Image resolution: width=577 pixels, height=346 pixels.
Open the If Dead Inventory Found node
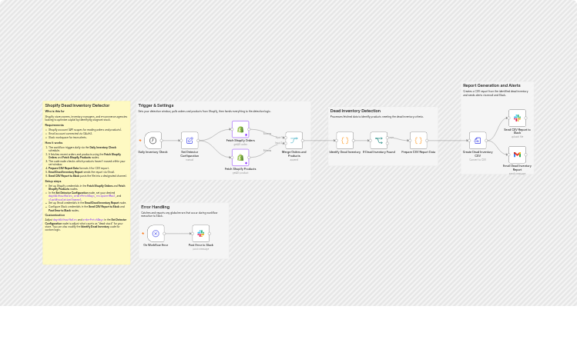tap(379, 140)
